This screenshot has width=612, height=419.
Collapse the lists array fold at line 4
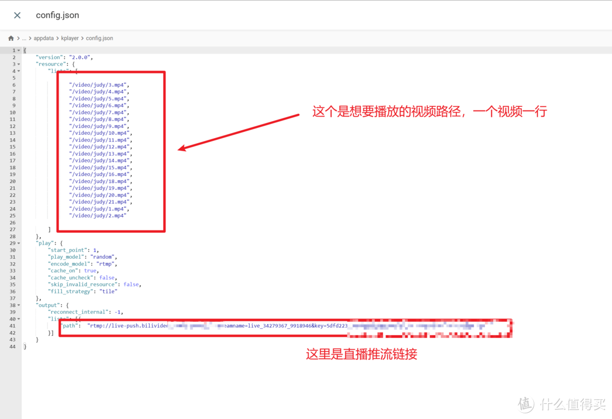coord(19,71)
